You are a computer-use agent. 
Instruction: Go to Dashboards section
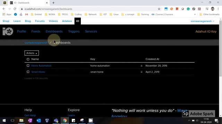pyautogui.click(x=54, y=31)
